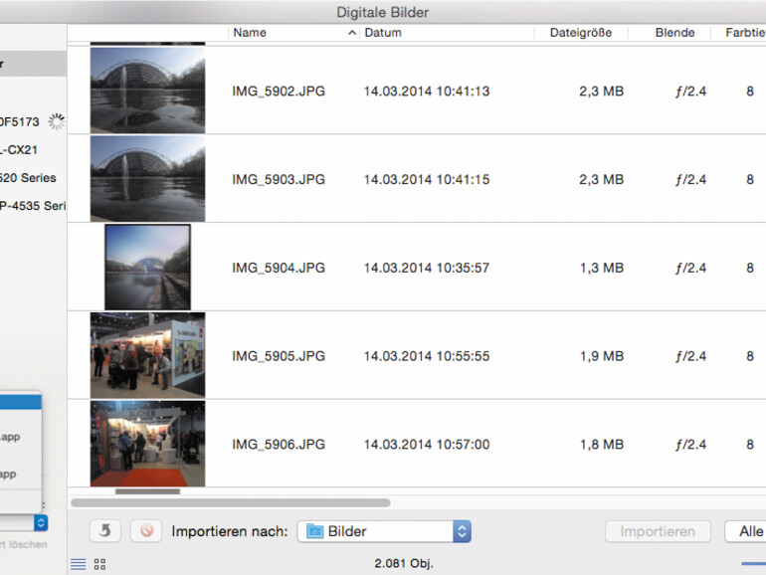Open the 'Importieren nach' Bilder dropdown
Image resolution: width=766 pixels, height=575 pixels.
pyautogui.click(x=384, y=531)
